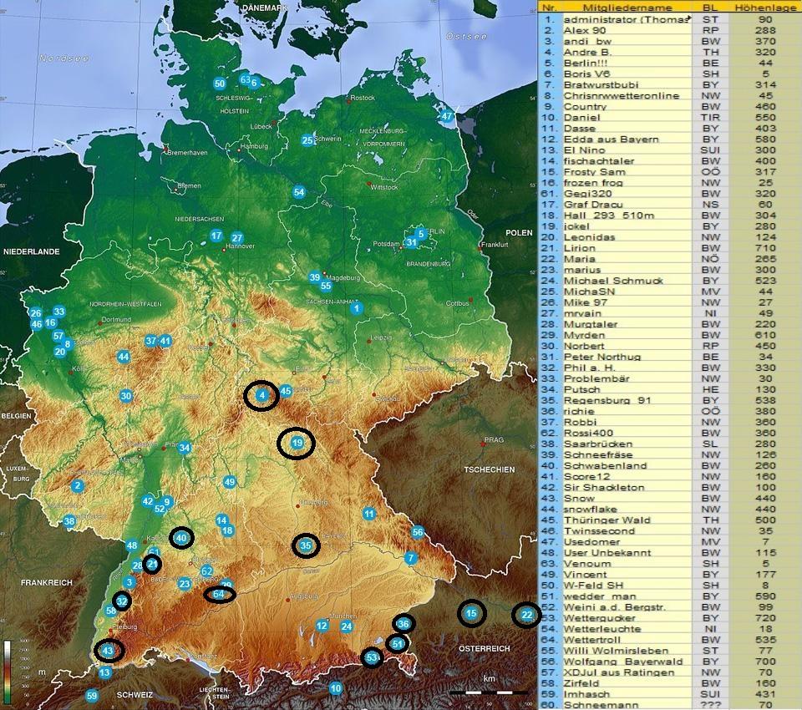Image resolution: width=802 pixels, height=710 pixels.
Task: Select marker 1 in Sachsen-Anhalt
Action: [x=357, y=308]
